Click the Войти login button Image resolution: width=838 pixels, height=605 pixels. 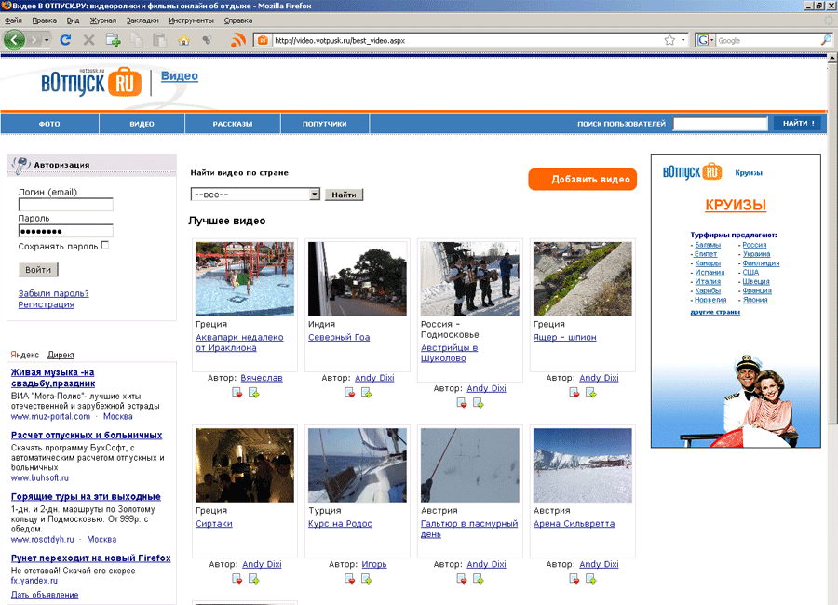coord(38,269)
